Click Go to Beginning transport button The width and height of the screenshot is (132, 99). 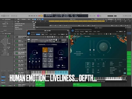34,16
